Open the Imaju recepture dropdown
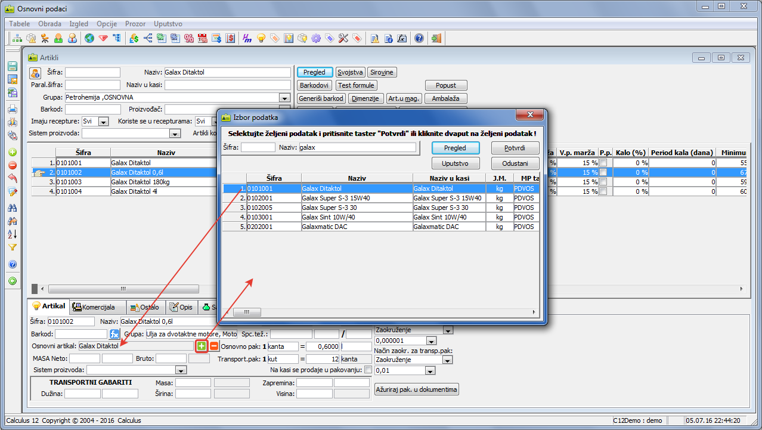 103,122
